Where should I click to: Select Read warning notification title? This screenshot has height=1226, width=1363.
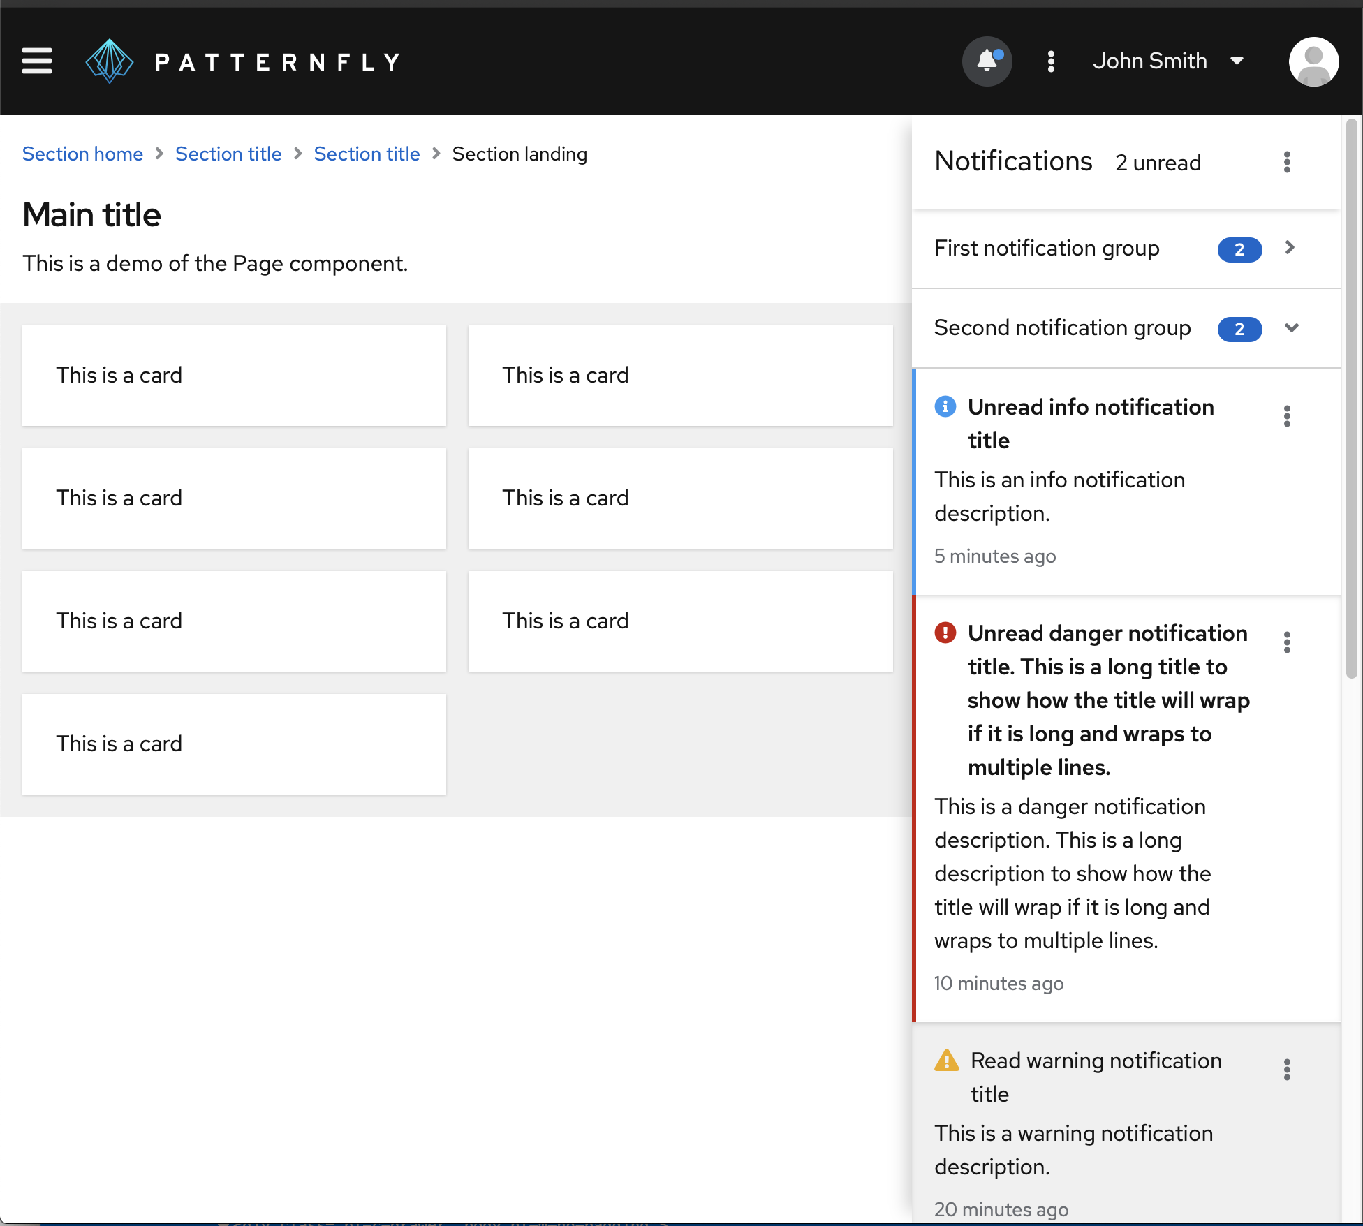click(x=1096, y=1077)
